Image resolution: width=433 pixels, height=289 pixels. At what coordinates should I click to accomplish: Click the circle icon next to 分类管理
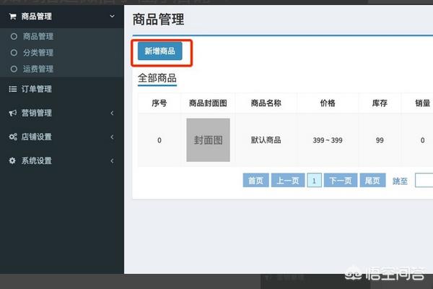13,53
